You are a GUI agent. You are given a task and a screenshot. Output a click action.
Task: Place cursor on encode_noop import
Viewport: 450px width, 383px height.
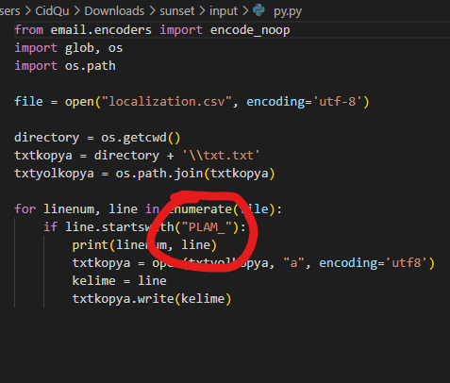(x=250, y=30)
